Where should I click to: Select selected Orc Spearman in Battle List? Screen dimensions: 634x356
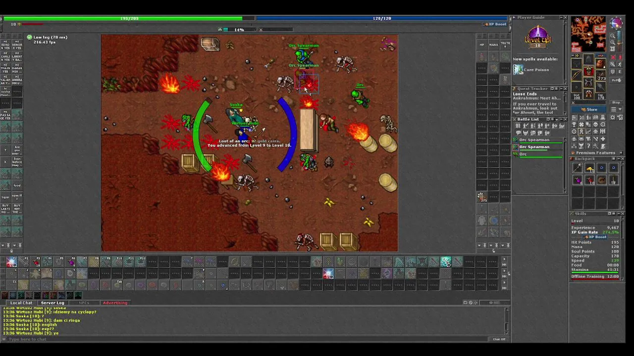538,147
